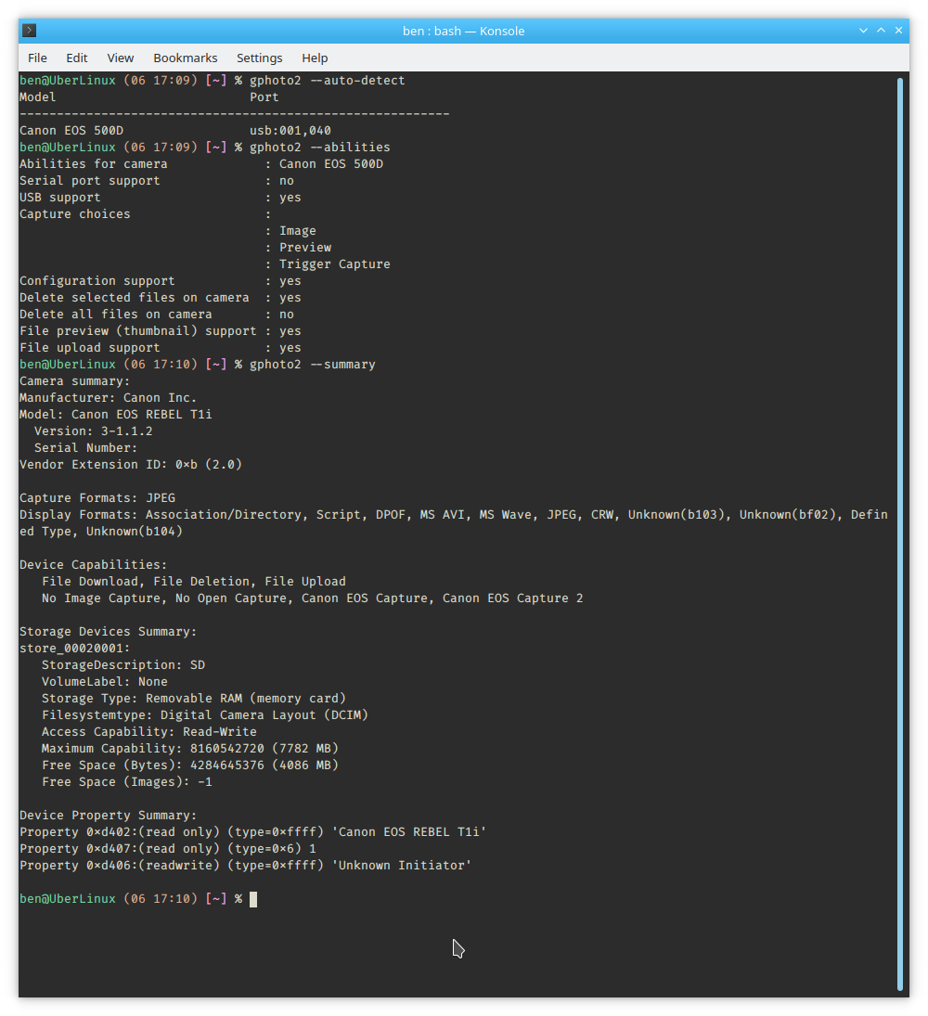Click the 'Access Capability: Read-Write' line
Image resolution: width=928 pixels, height=1016 pixels.
(149, 731)
